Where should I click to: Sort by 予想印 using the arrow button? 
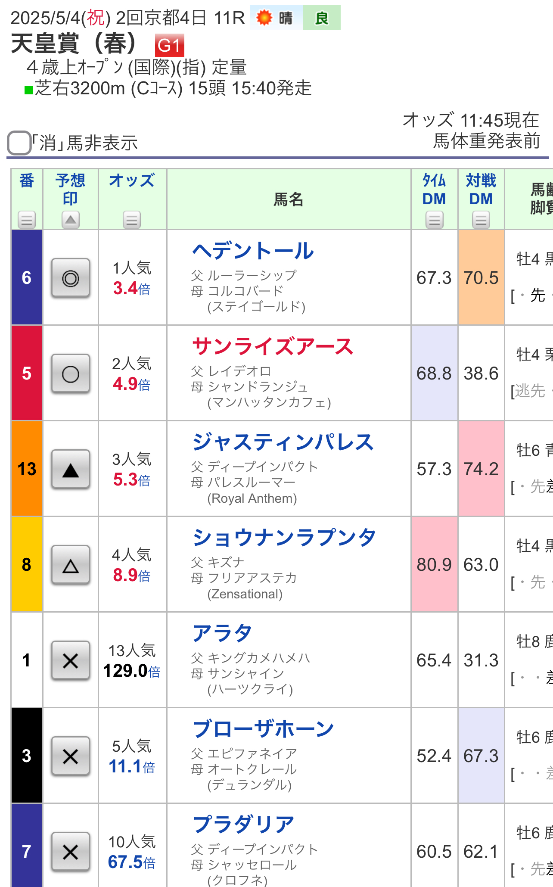click(71, 220)
